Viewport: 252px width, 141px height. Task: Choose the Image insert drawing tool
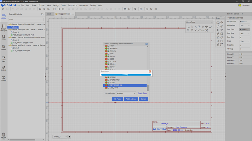222,41
